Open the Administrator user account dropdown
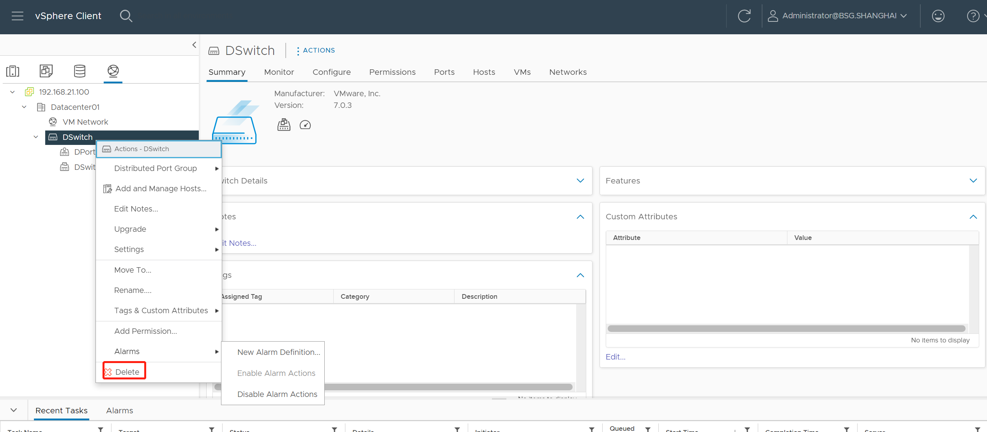 point(838,16)
